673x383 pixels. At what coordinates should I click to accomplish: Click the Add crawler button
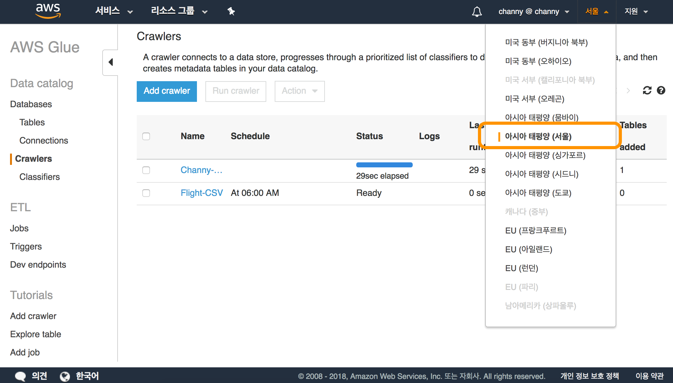click(x=167, y=91)
